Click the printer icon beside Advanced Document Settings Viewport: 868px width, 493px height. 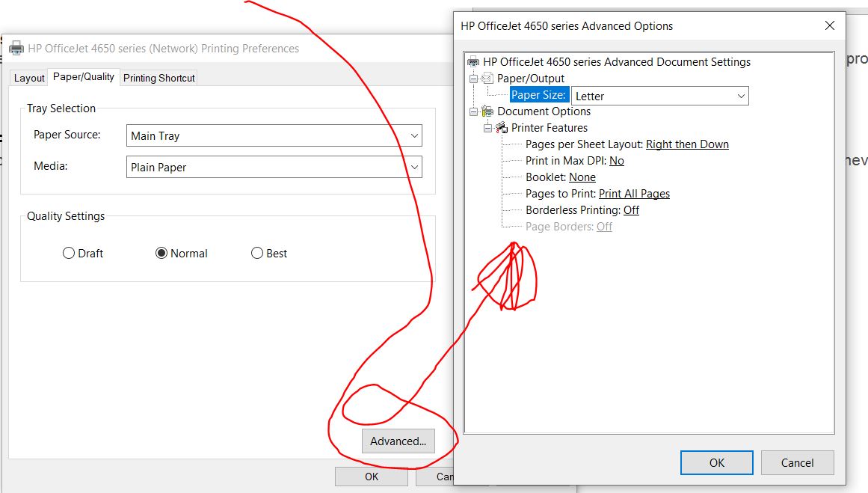[473, 61]
